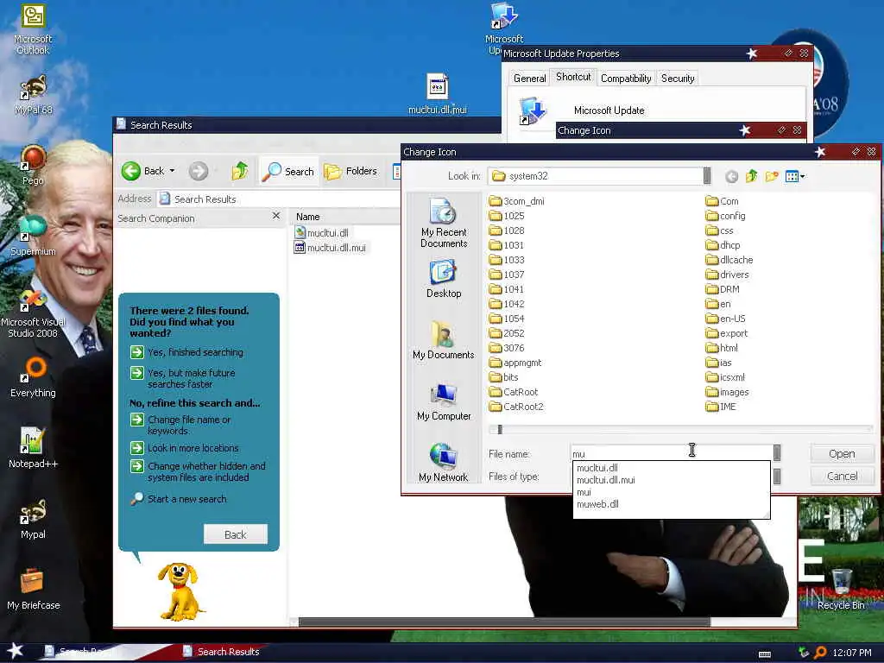
Task: Choose Look in more locations
Action: pos(185,448)
